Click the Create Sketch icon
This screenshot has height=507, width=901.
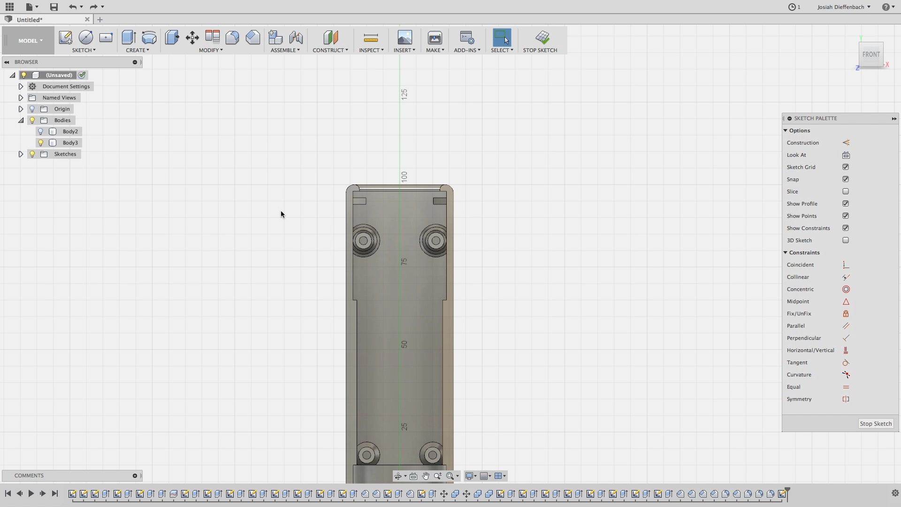[x=65, y=38]
